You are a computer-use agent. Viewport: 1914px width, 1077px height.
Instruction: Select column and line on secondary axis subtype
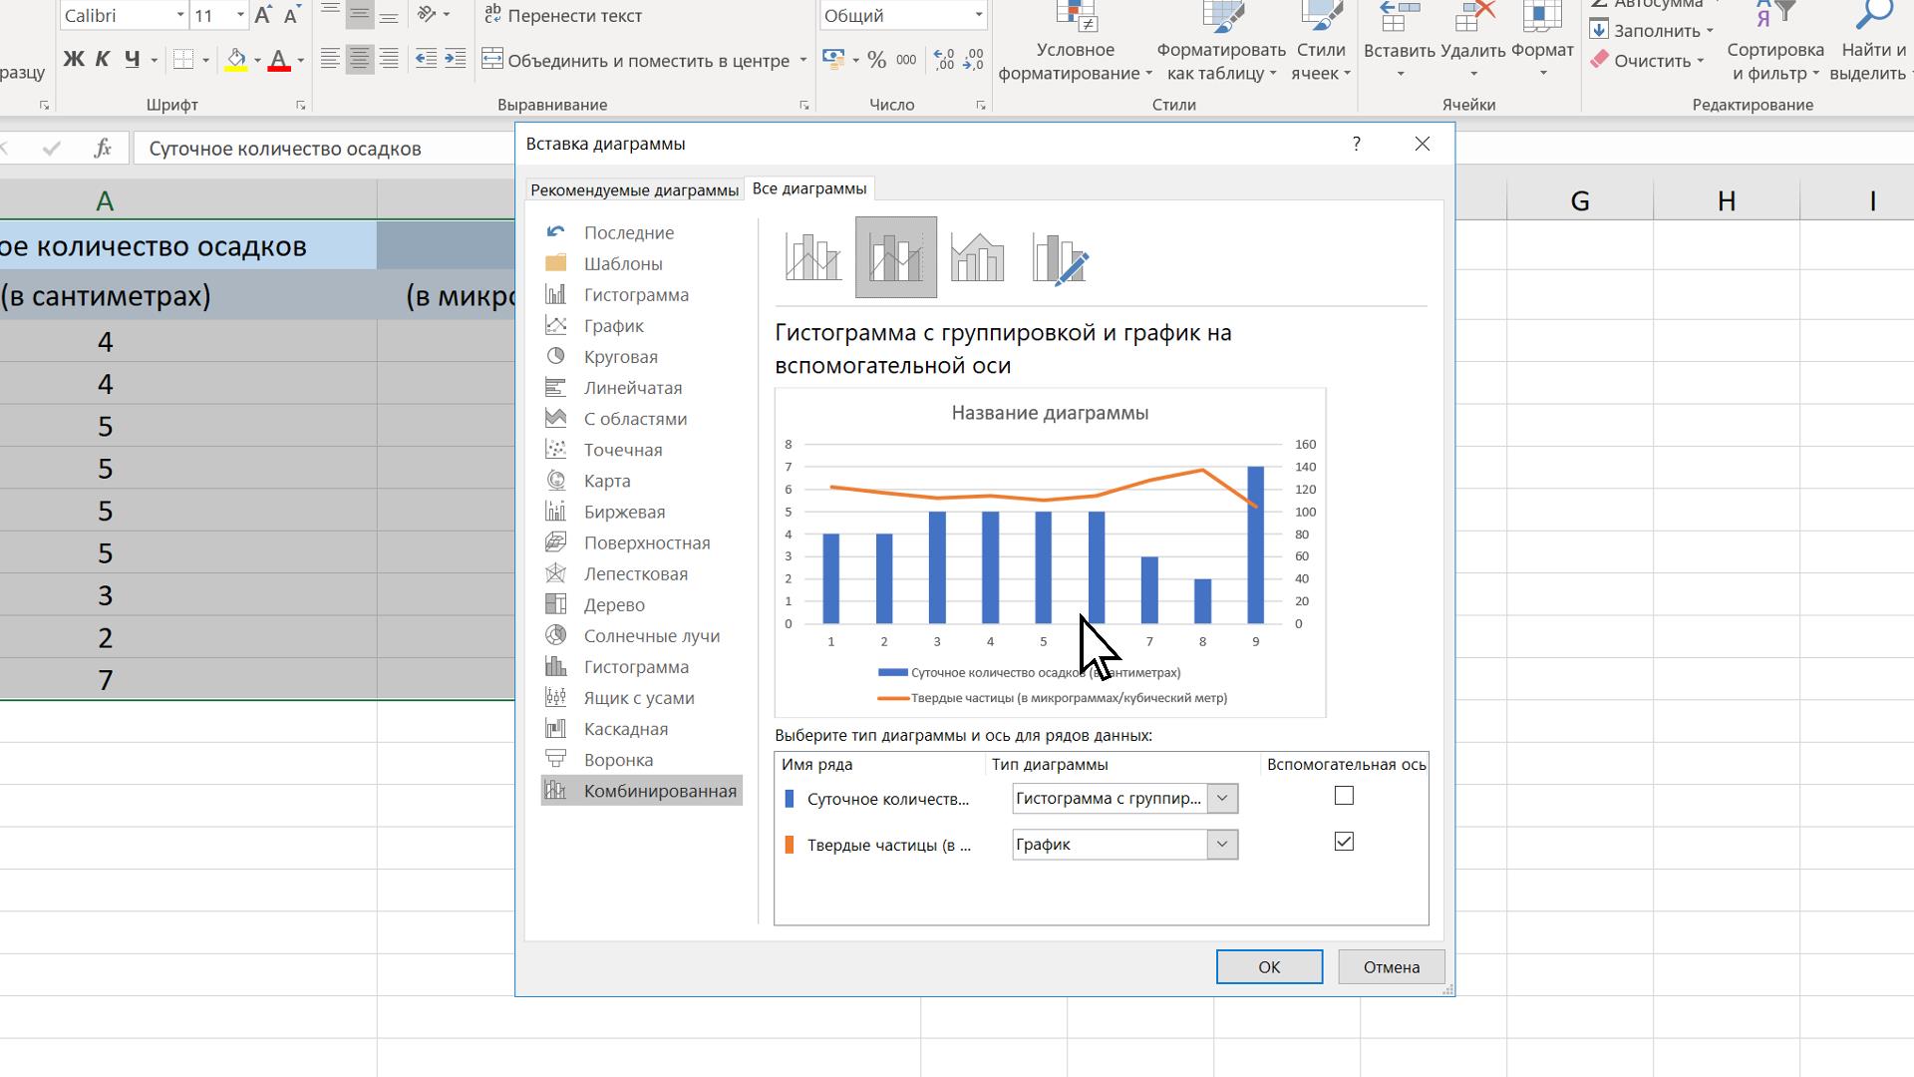896,257
